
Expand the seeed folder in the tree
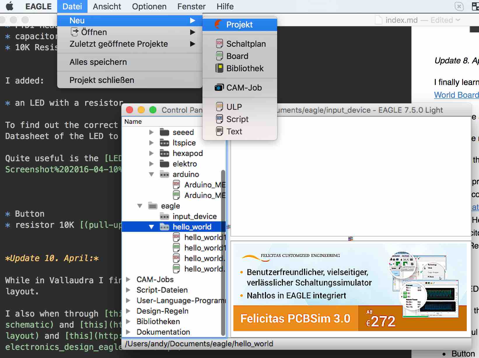click(x=151, y=132)
